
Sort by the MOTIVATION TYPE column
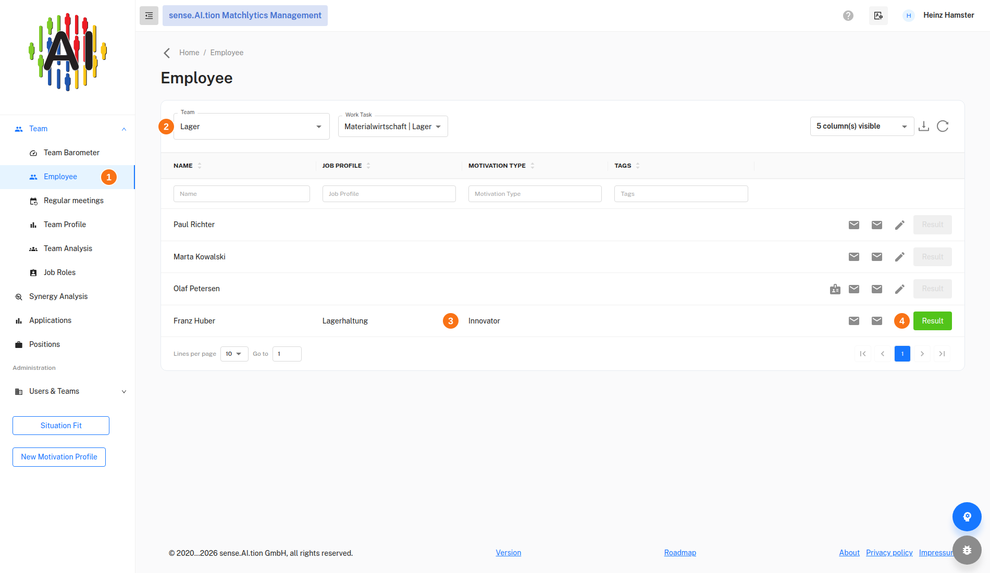pos(533,166)
